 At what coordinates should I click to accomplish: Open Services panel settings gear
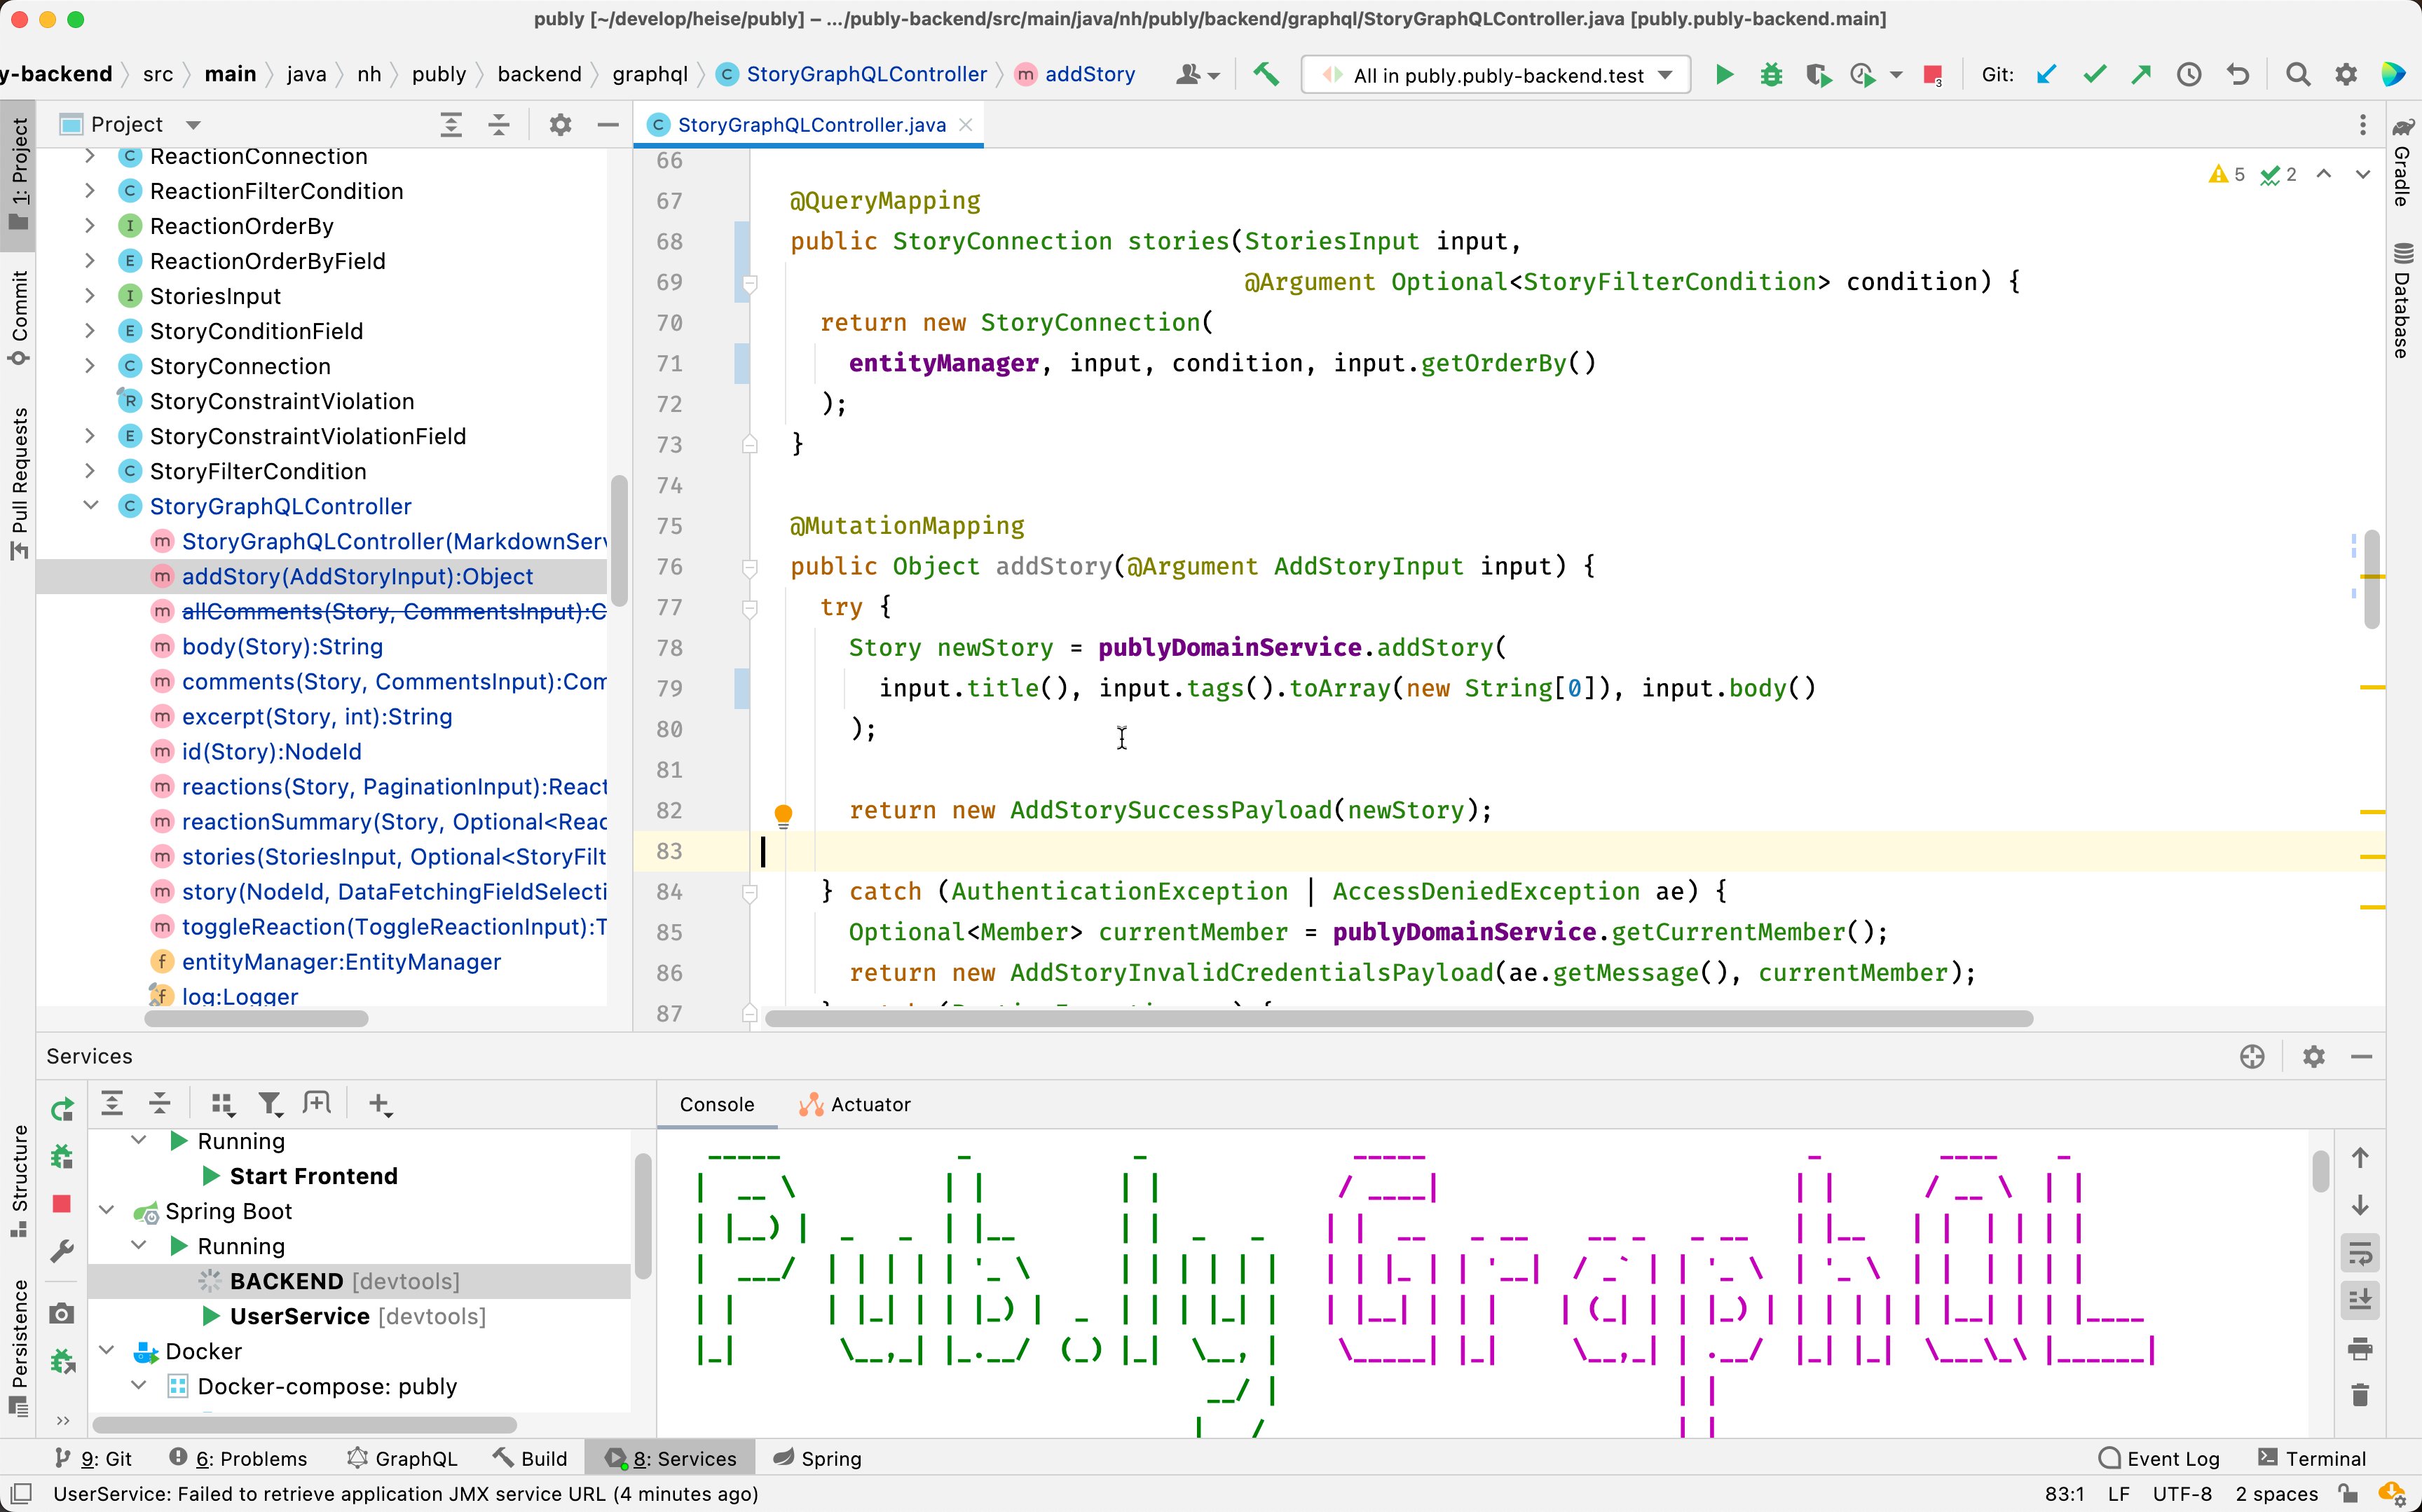click(2313, 1057)
